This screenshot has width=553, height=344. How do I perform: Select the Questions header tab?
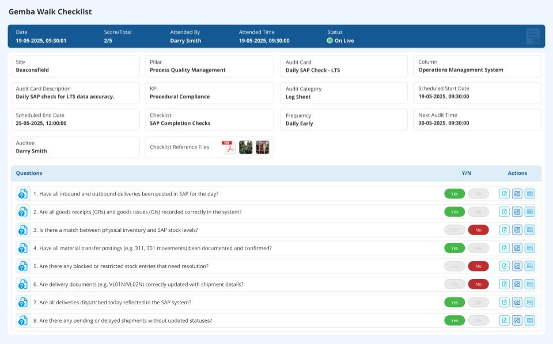coord(29,173)
